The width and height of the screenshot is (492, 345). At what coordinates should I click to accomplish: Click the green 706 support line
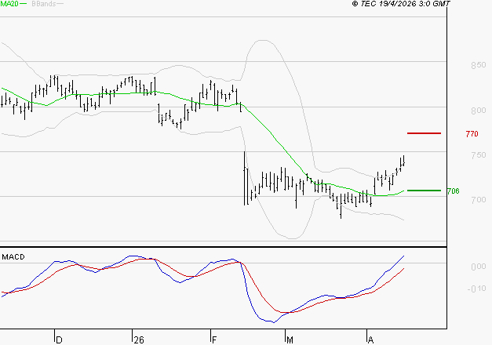pyautogui.click(x=424, y=191)
